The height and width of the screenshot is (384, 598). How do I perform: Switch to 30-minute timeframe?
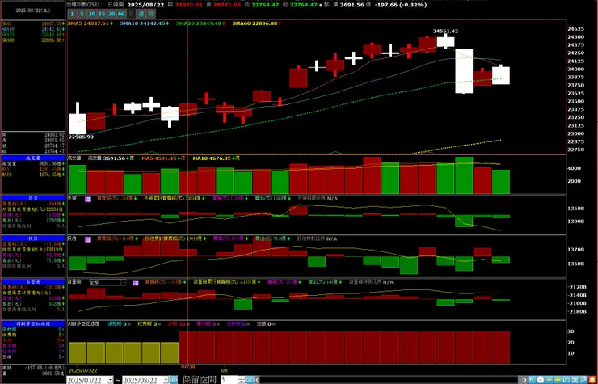(x=112, y=14)
